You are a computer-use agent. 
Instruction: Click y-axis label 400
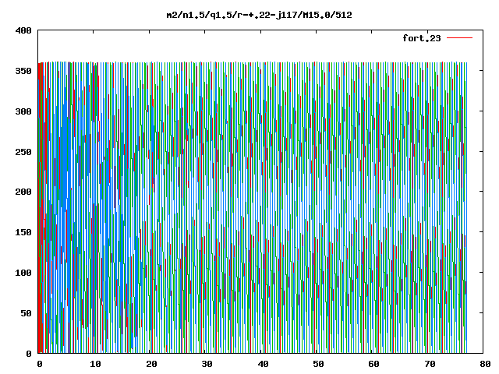pos(23,30)
